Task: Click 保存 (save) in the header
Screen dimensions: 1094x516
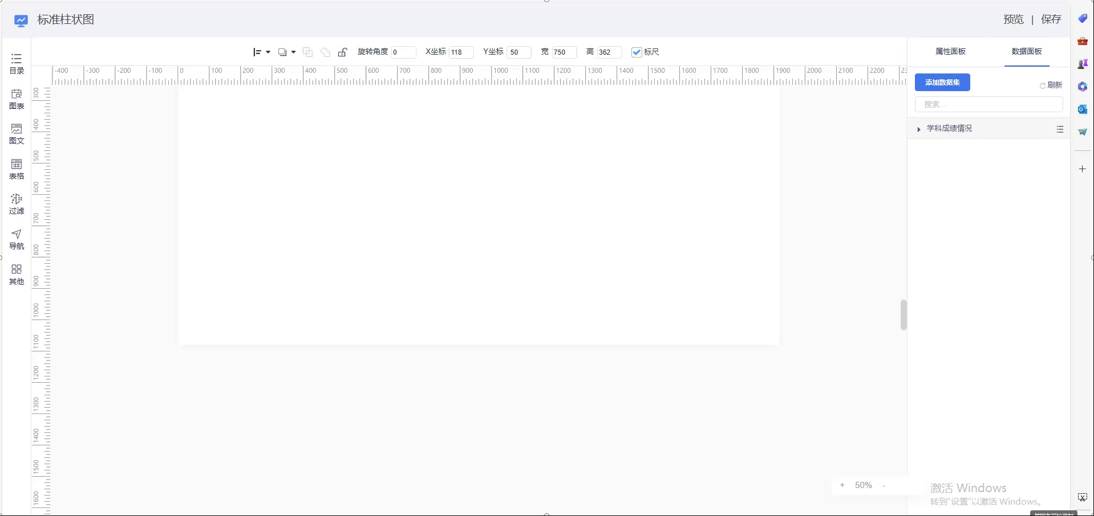Action: click(1051, 19)
